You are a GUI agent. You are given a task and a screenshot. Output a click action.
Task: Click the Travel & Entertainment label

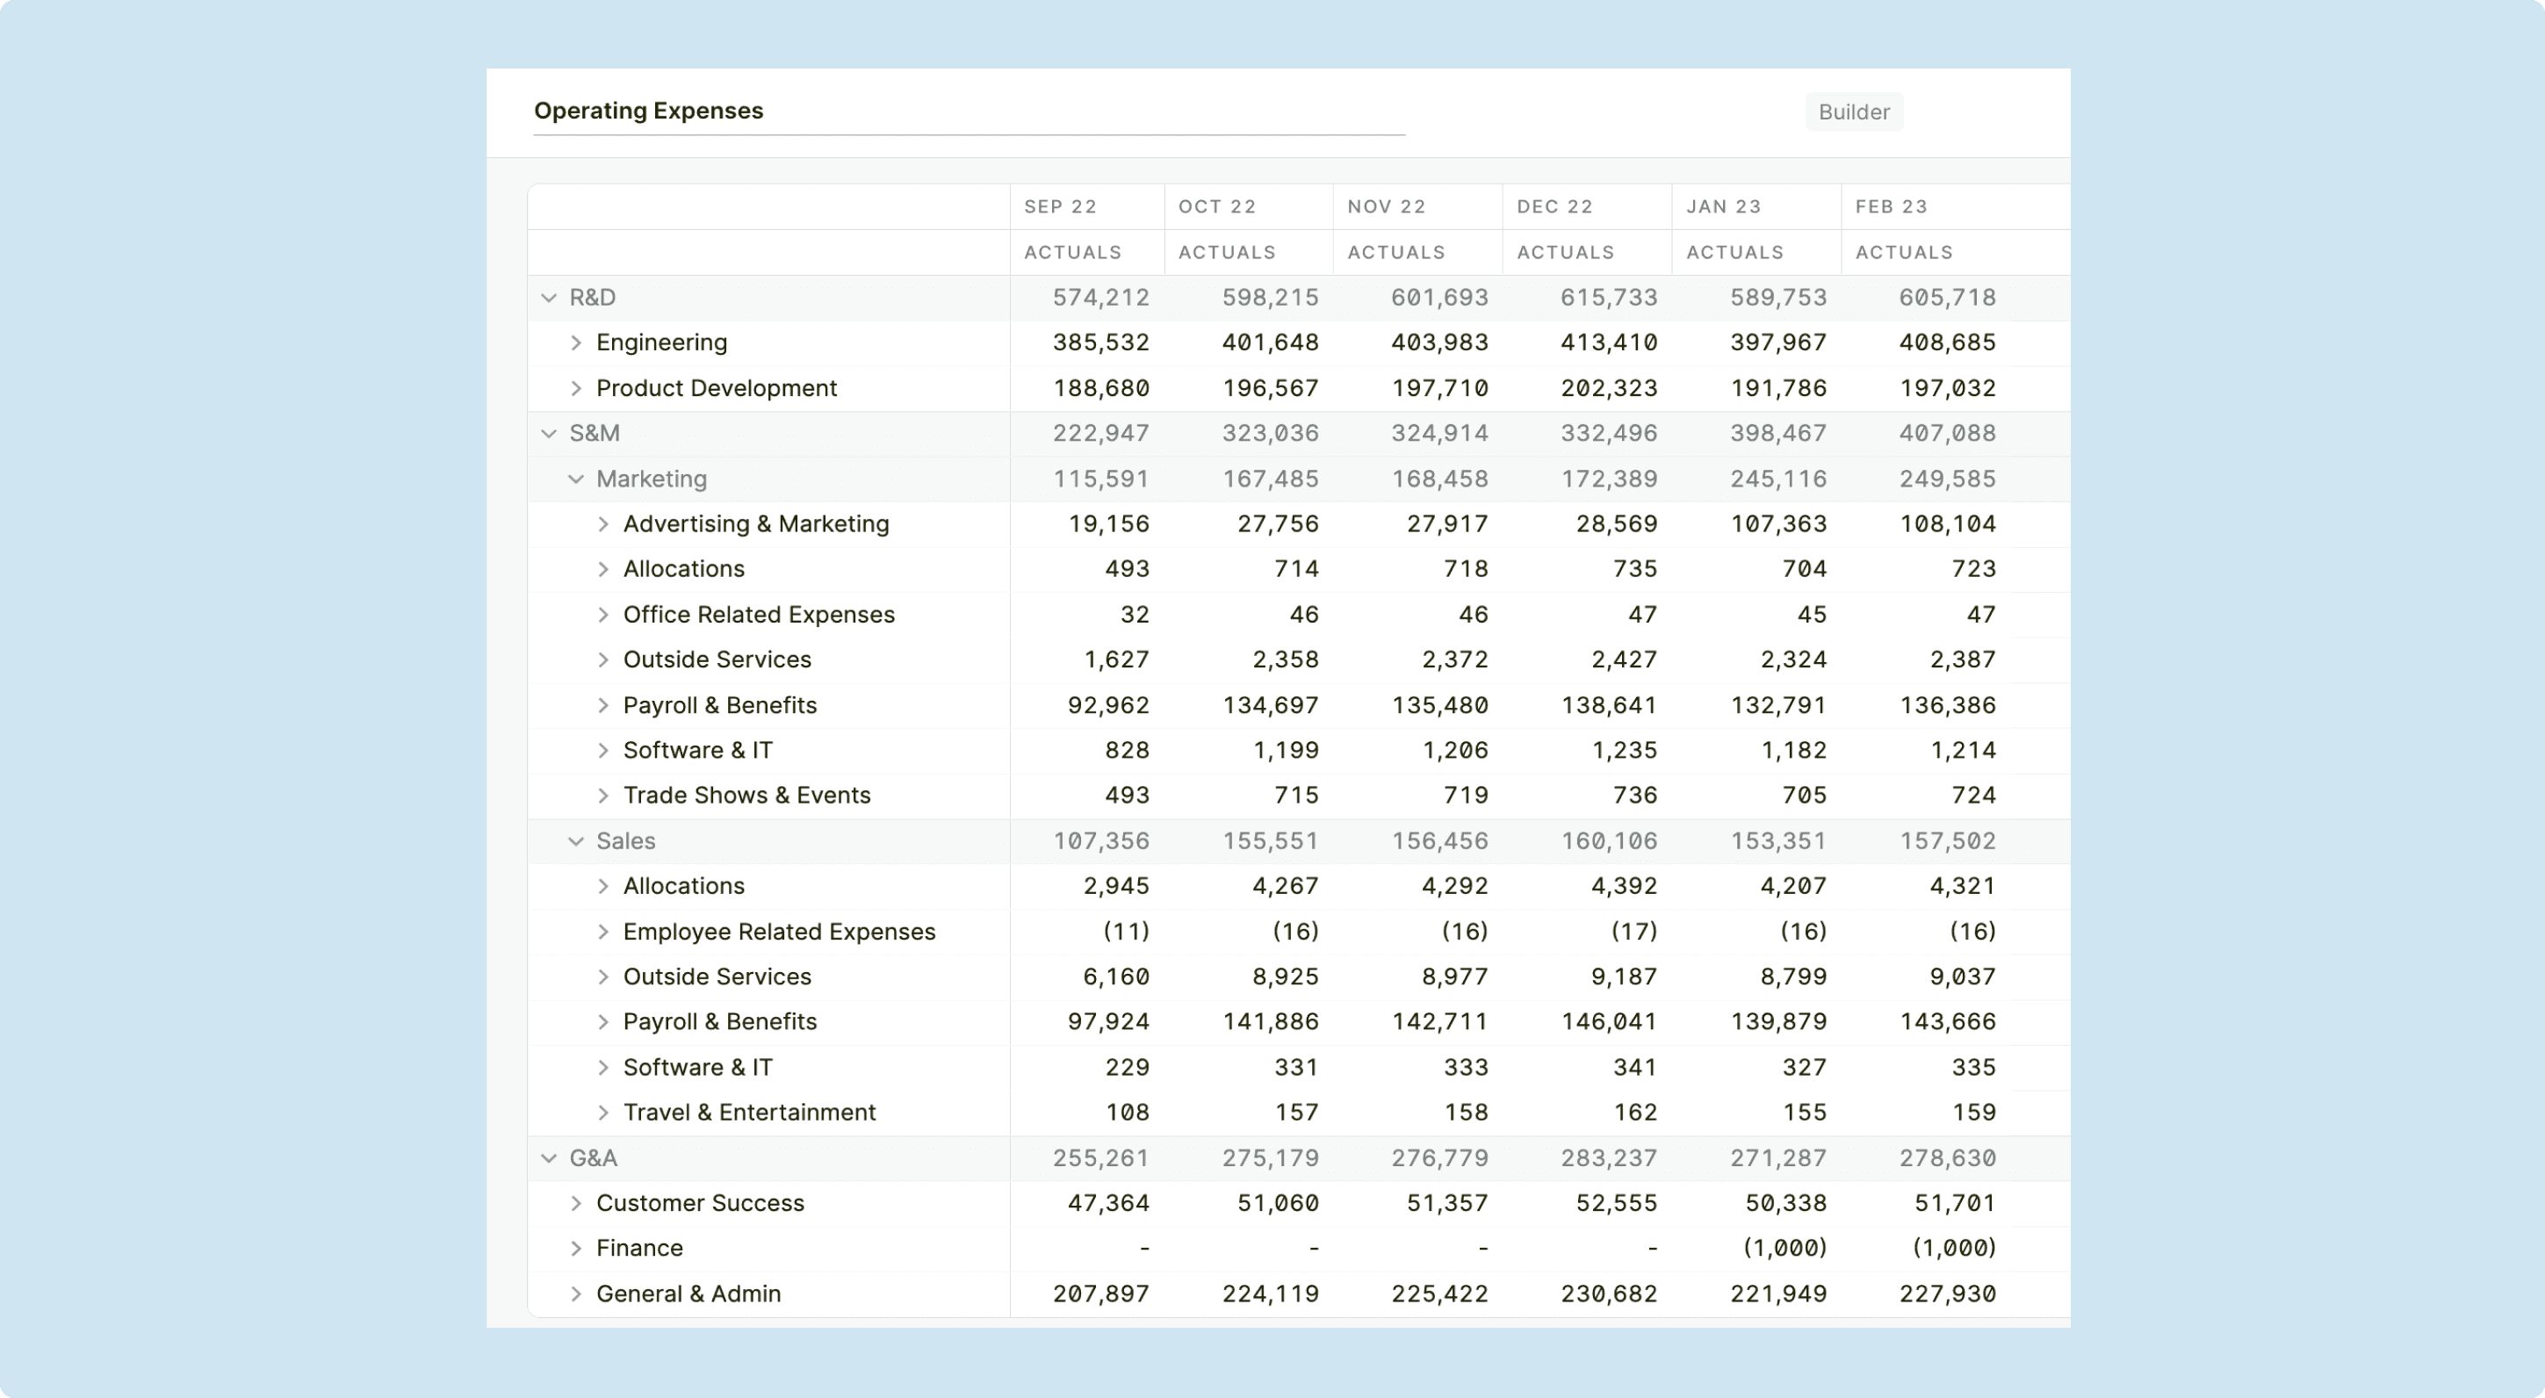click(749, 1113)
